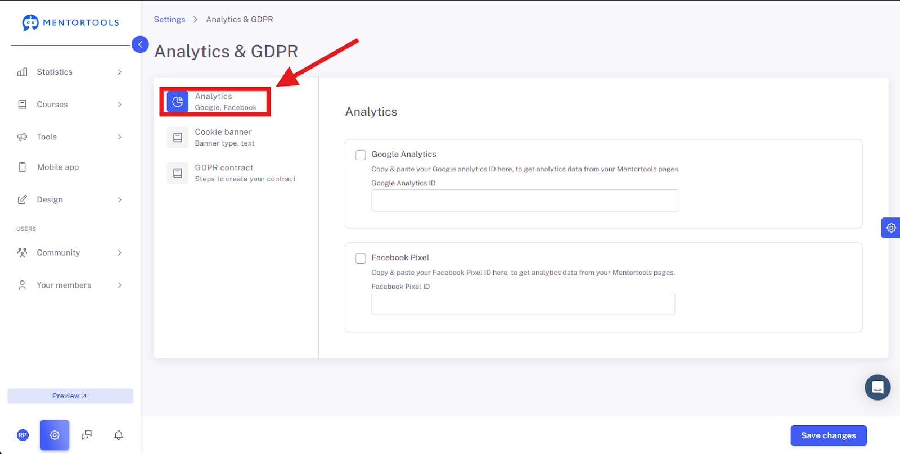Click the Your members person icon
This screenshot has height=454, width=900.
pyautogui.click(x=22, y=285)
